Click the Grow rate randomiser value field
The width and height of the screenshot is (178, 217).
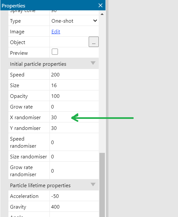(74, 171)
